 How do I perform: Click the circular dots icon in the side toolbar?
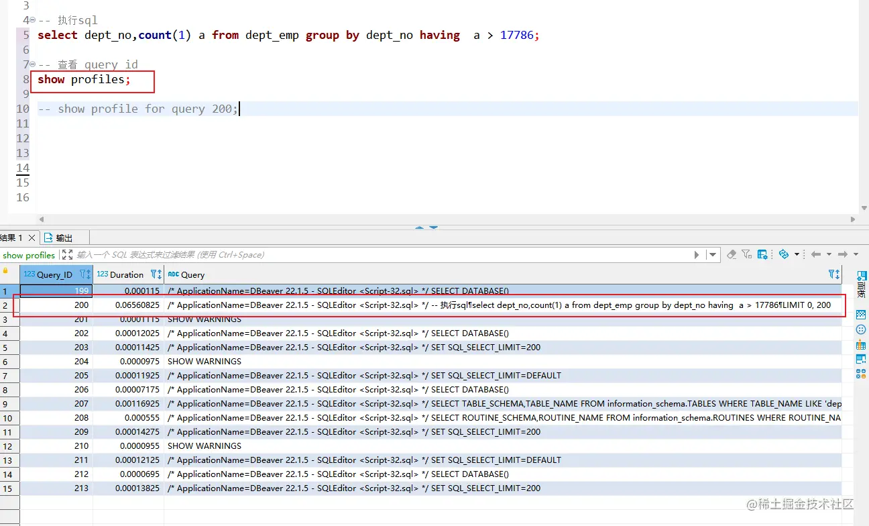click(x=862, y=329)
